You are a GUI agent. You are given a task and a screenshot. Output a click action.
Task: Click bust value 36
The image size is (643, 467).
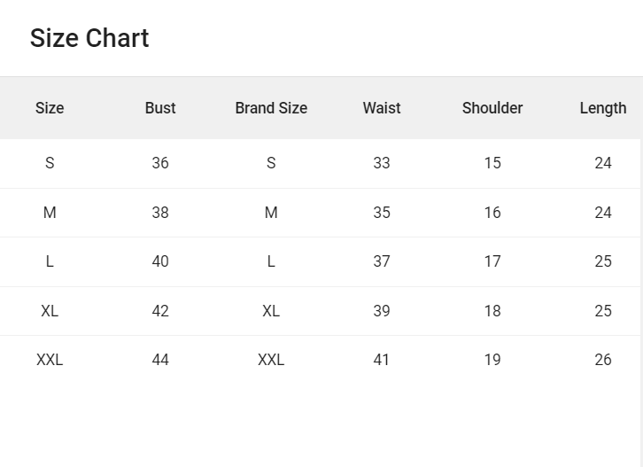[160, 163]
